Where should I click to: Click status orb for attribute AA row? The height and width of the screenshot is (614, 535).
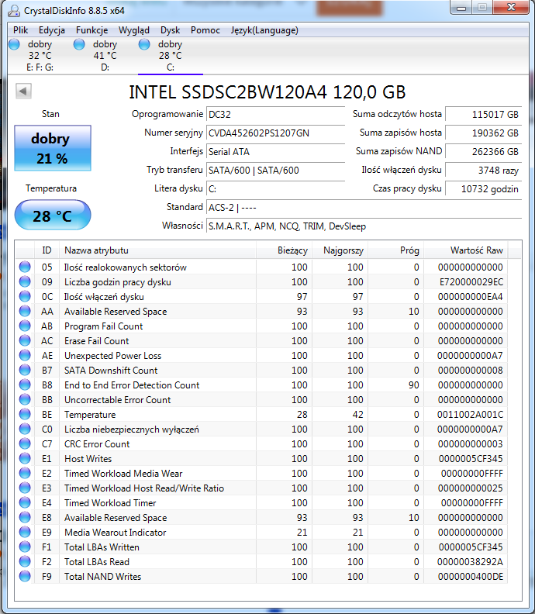(25, 311)
